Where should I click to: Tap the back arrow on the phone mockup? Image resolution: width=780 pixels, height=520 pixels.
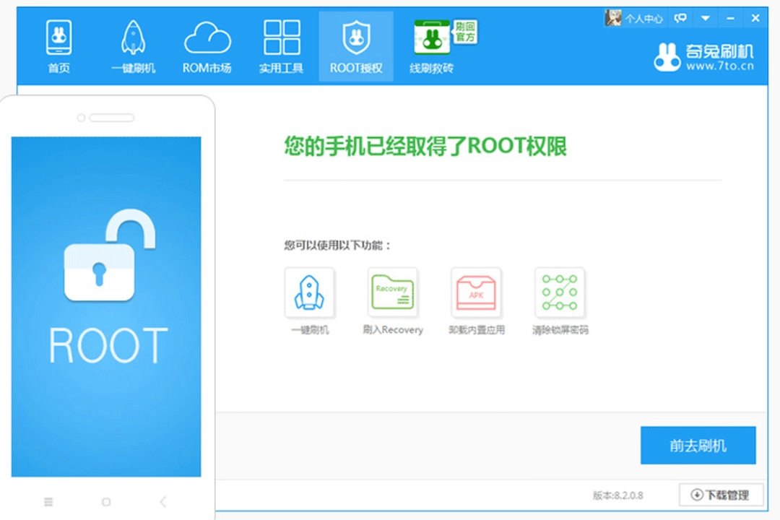coord(162,502)
